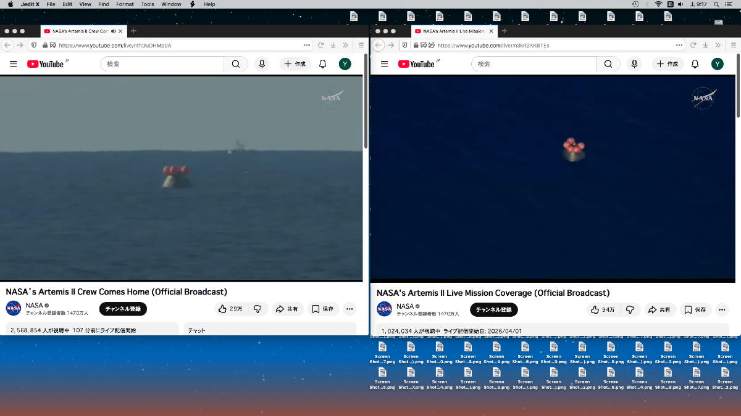Open more actions menu under left video

350,309
